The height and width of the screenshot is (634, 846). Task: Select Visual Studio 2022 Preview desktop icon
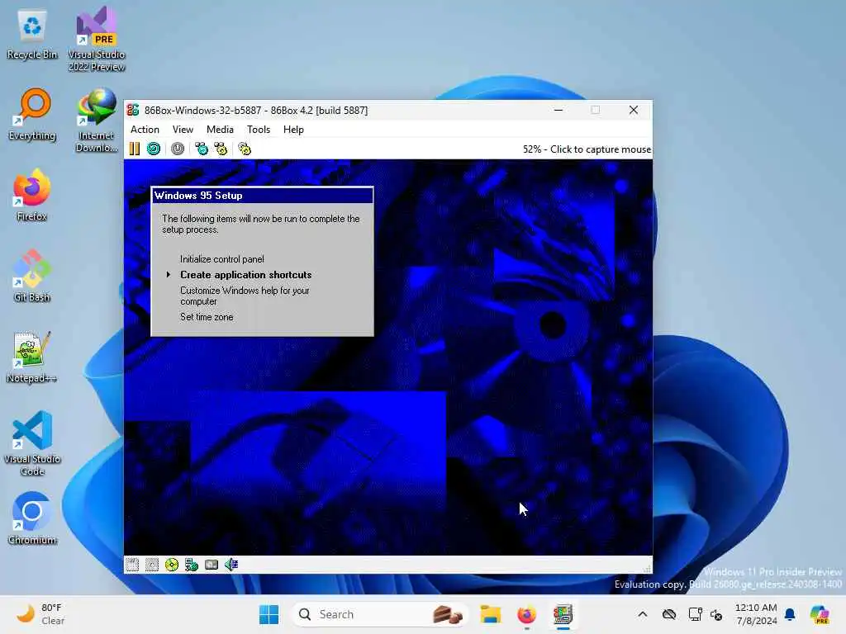(97, 40)
